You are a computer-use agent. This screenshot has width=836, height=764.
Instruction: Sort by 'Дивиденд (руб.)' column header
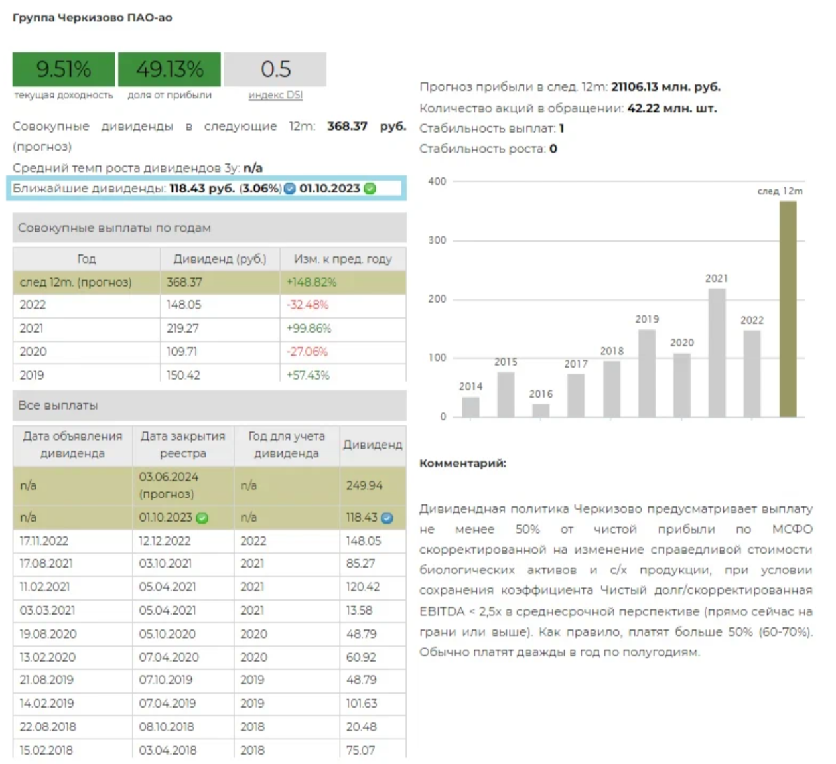pos(220,259)
